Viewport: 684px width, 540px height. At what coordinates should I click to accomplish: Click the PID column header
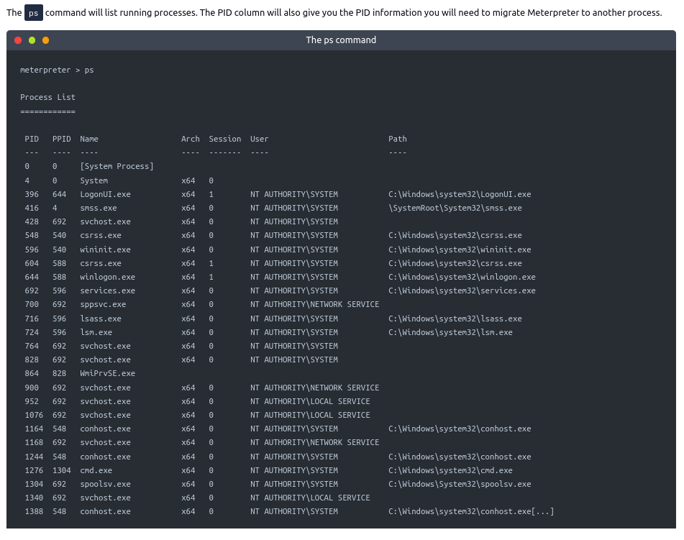coord(32,139)
